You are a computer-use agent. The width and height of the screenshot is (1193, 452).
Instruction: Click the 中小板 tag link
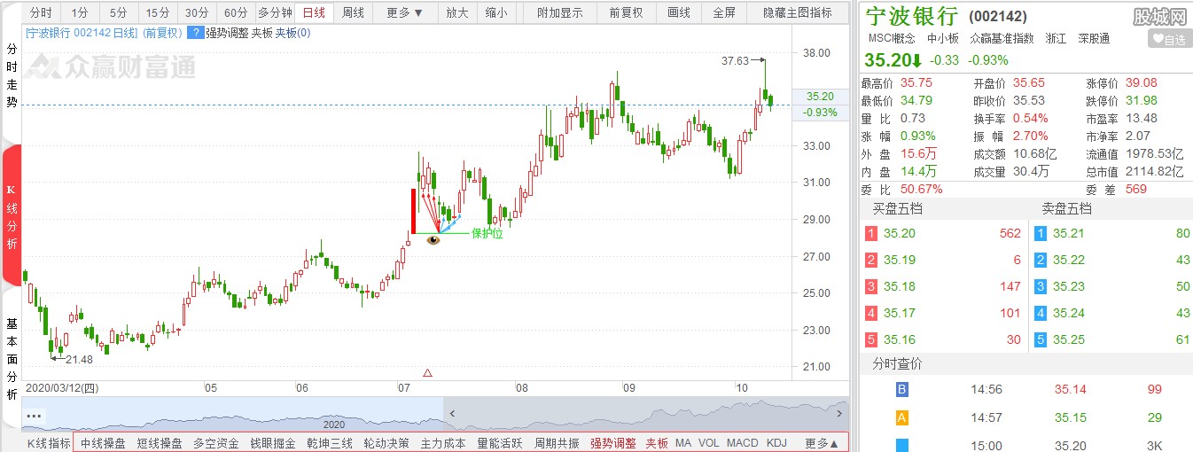[x=943, y=39]
